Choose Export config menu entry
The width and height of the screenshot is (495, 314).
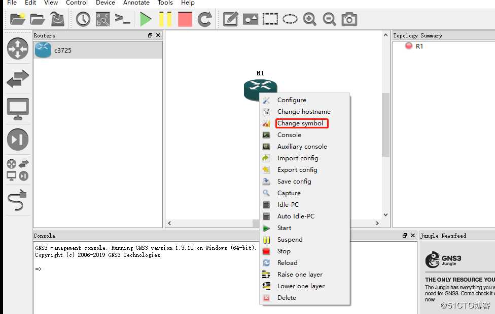(x=305, y=170)
